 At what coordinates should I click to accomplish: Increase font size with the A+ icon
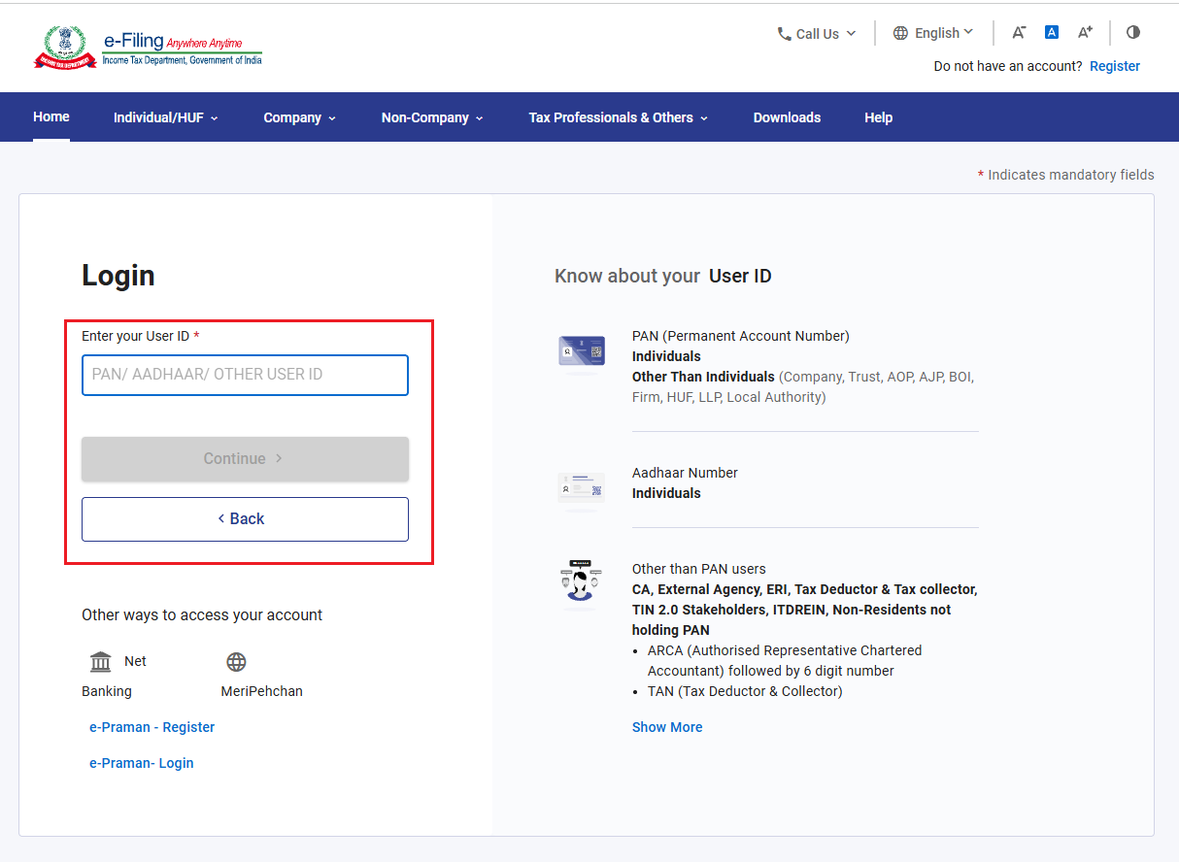[x=1085, y=33]
